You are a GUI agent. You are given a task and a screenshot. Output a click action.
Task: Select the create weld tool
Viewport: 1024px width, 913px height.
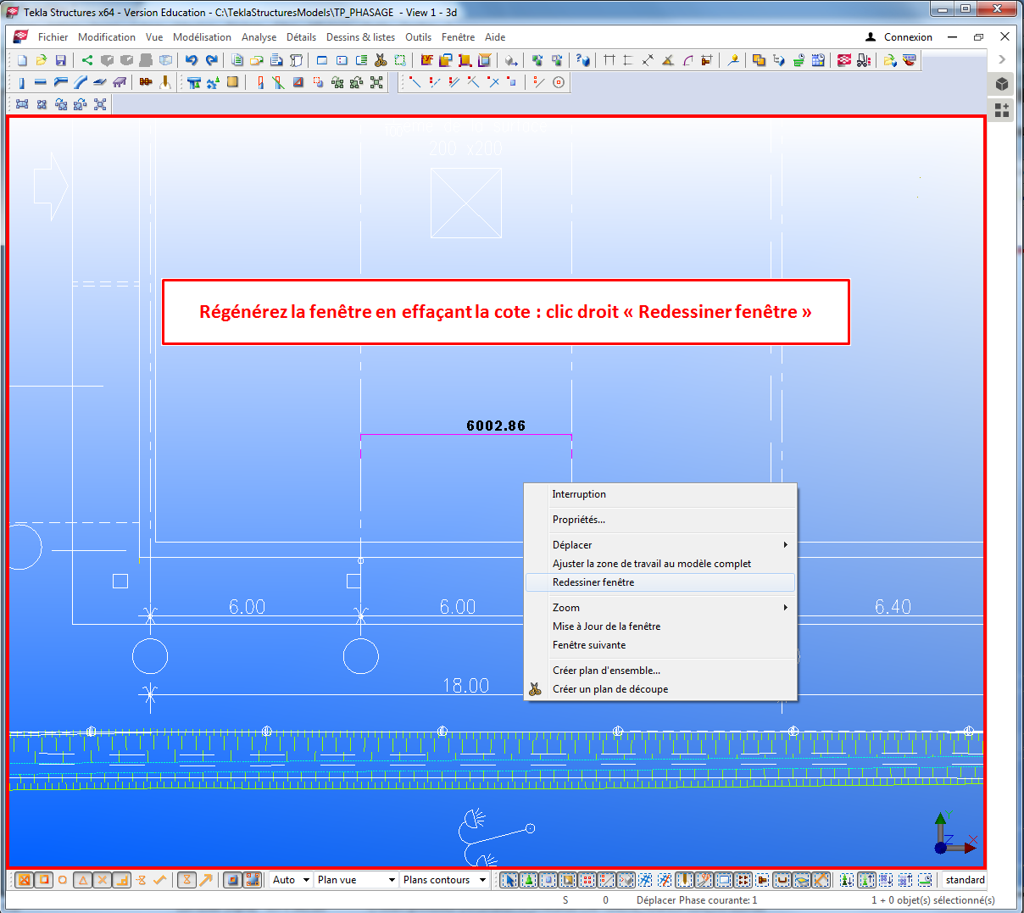coord(165,82)
